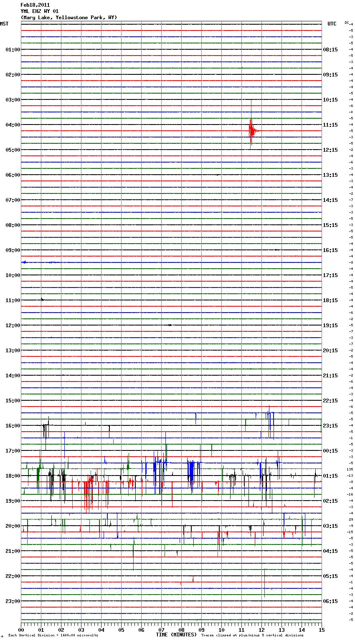Click the DC column header
Viewport: 355px width, 641px height.
click(347, 23)
